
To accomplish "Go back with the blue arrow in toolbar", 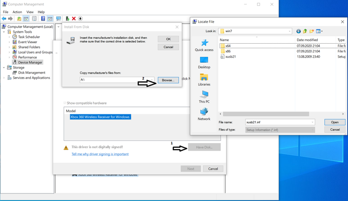I will 4,18.
